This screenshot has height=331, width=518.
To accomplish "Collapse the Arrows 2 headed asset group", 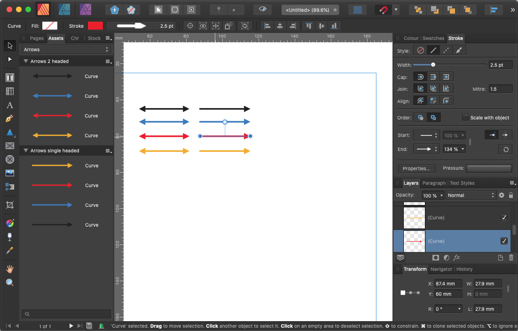I will coord(25,61).
